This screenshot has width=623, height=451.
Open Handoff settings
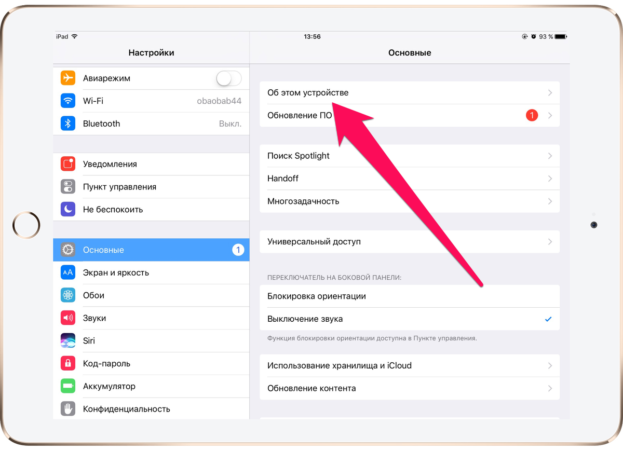tap(410, 179)
